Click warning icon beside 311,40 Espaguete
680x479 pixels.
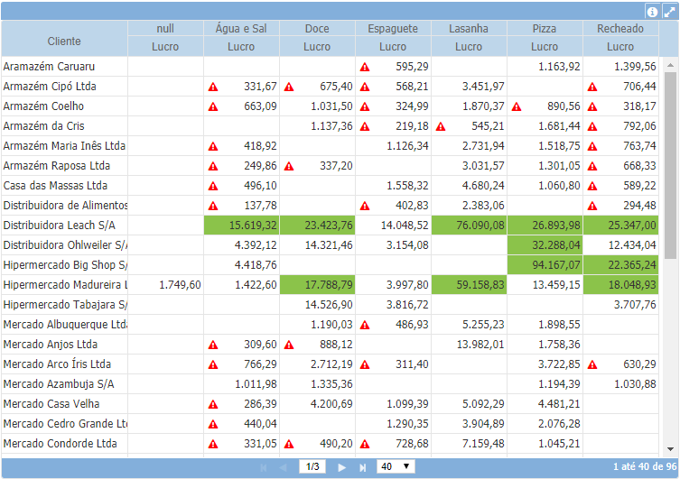click(365, 364)
